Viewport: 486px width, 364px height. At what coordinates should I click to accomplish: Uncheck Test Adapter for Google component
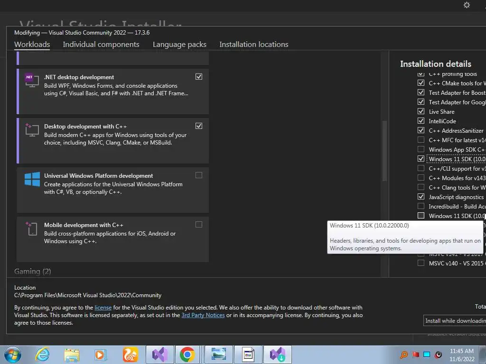pyautogui.click(x=421, y=102)
